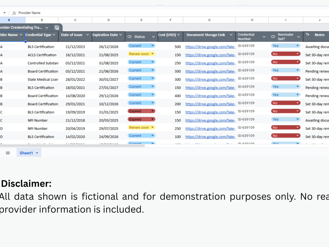Expand the Provider Credentialing table name menu
The width and height of the screenshot is (329, 247).
point(47,28)
